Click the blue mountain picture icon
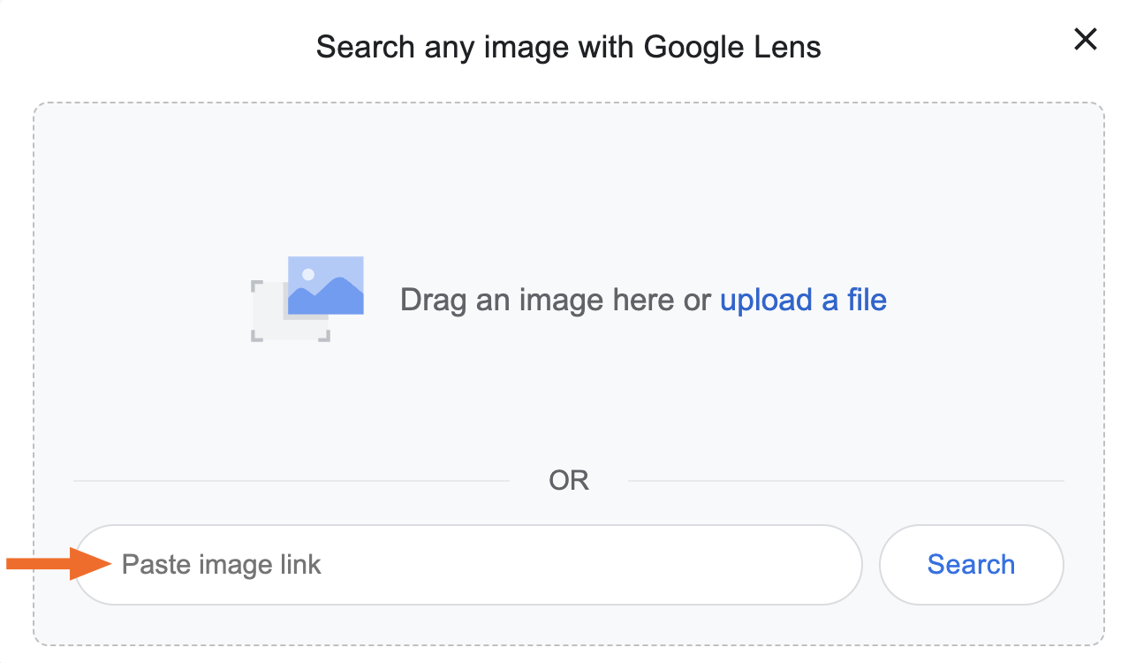The height and width of the screenshot is (663, 1136). coord(326,286)
